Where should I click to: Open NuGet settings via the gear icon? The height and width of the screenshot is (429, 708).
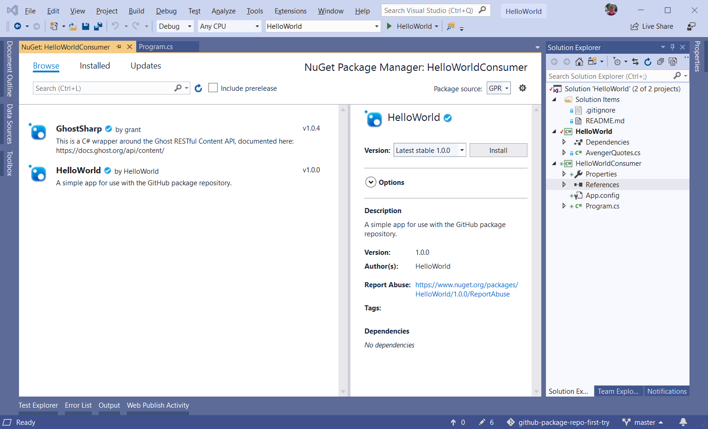pos(522,88)
